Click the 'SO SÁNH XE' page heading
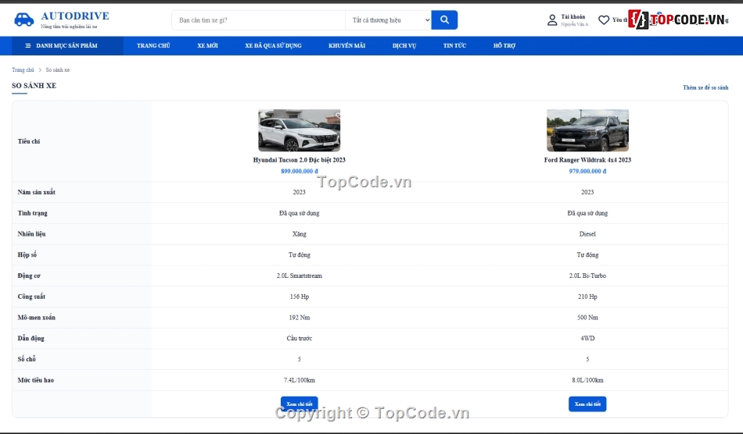 pos(34,86)
